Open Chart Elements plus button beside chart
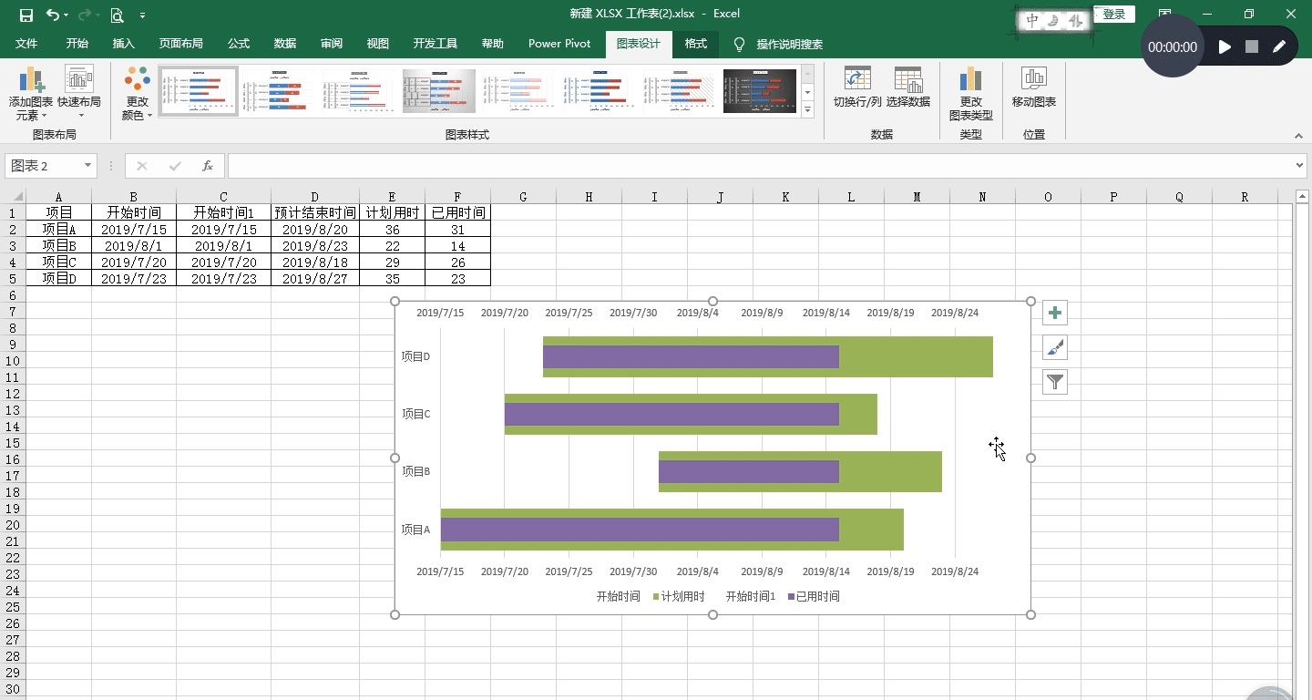Screen dimensions: 1312x700 pyautogui.click(x=1055, y=313)
